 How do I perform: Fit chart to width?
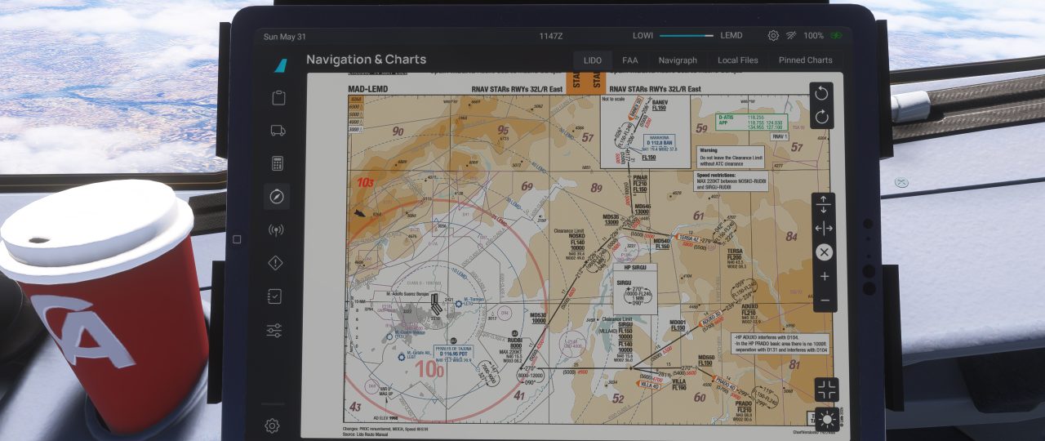[824, 228]
